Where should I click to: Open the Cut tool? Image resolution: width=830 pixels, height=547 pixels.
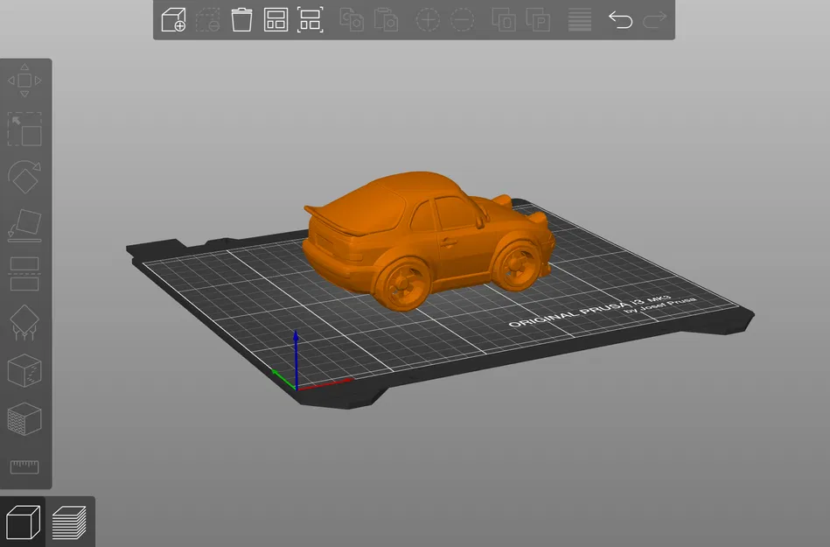pyautogui.click(x=24, y=274)
